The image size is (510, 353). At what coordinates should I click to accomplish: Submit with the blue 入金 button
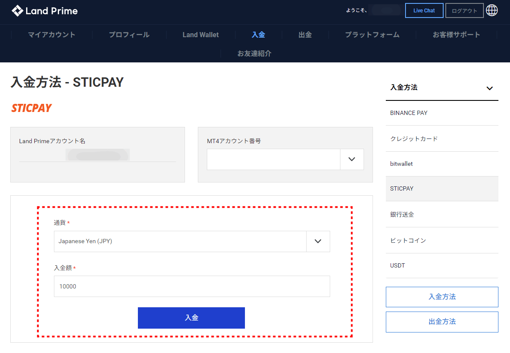pos(191,318)
